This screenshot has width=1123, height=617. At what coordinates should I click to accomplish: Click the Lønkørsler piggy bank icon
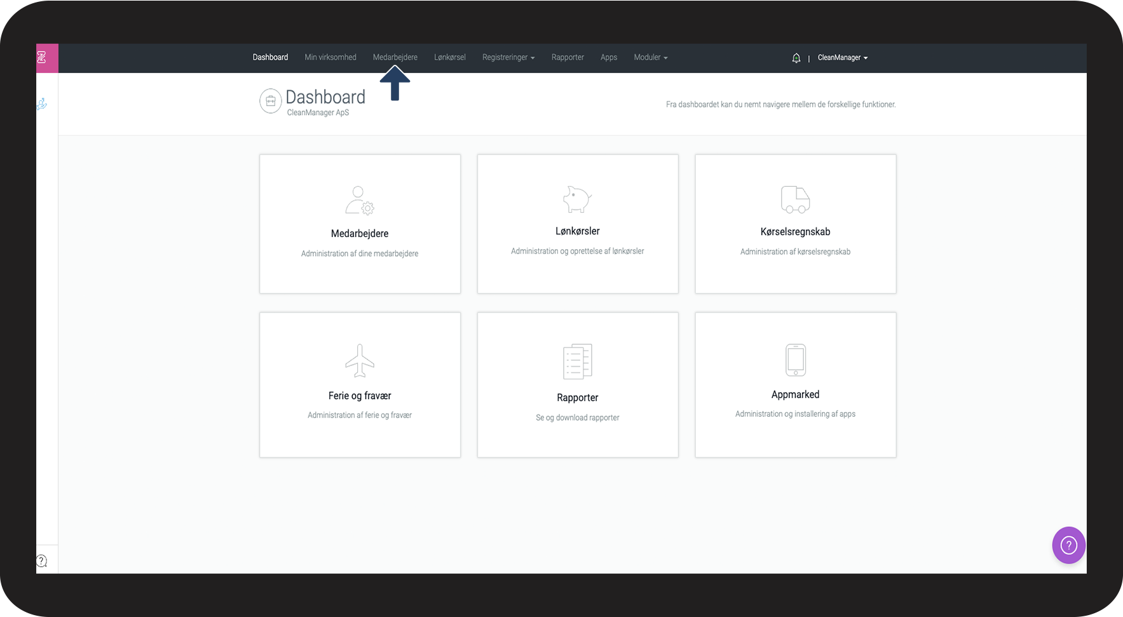tap(577, 199)
